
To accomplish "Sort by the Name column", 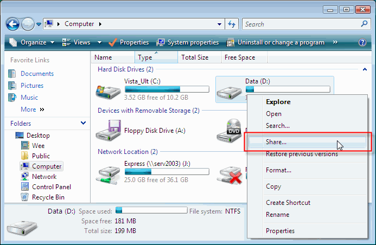I will [x=113, y=57].
